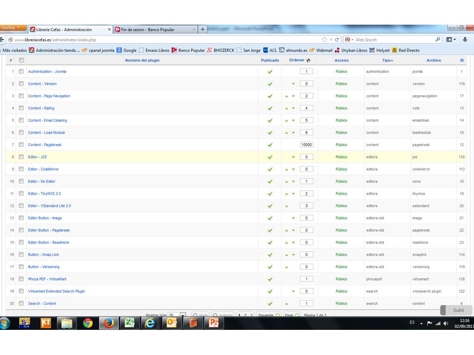Open the Emaús Libros bookmark

154,50
